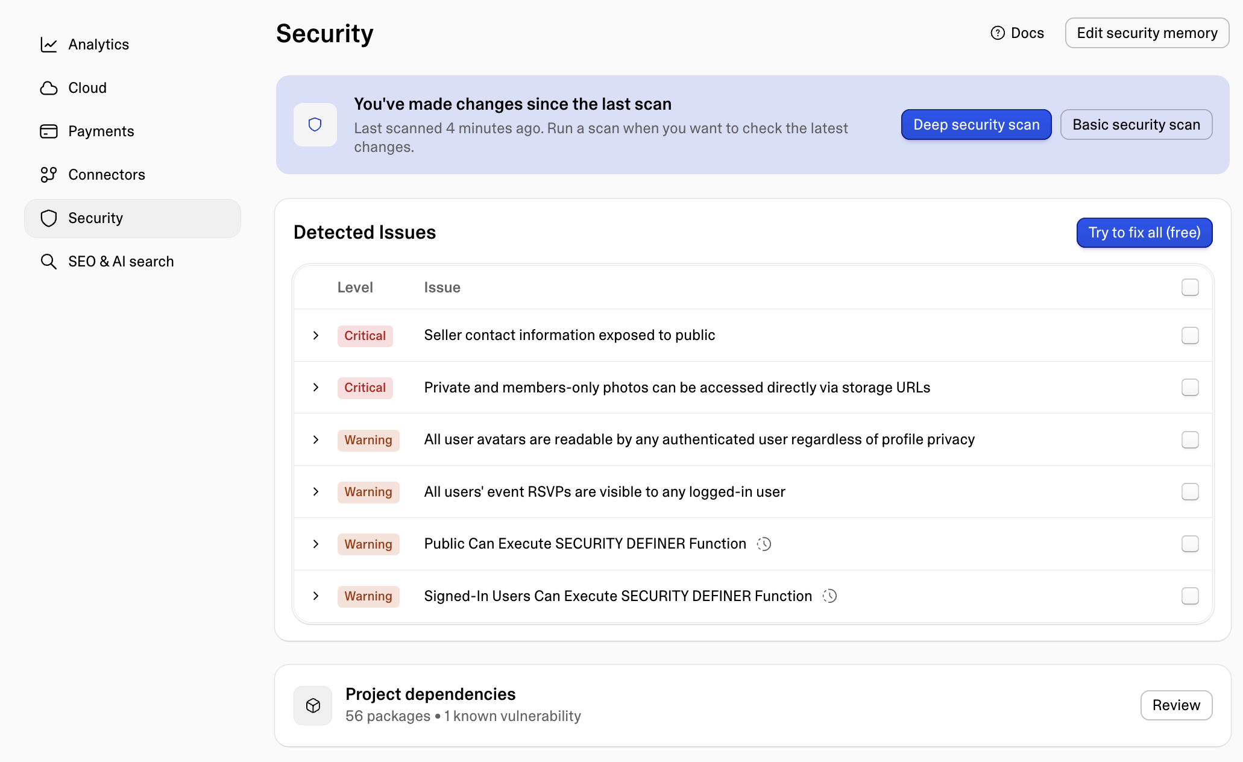1243x762 pixels.
Task: Click Warning badge on Signed-In Users row
Action: point(368,596)
